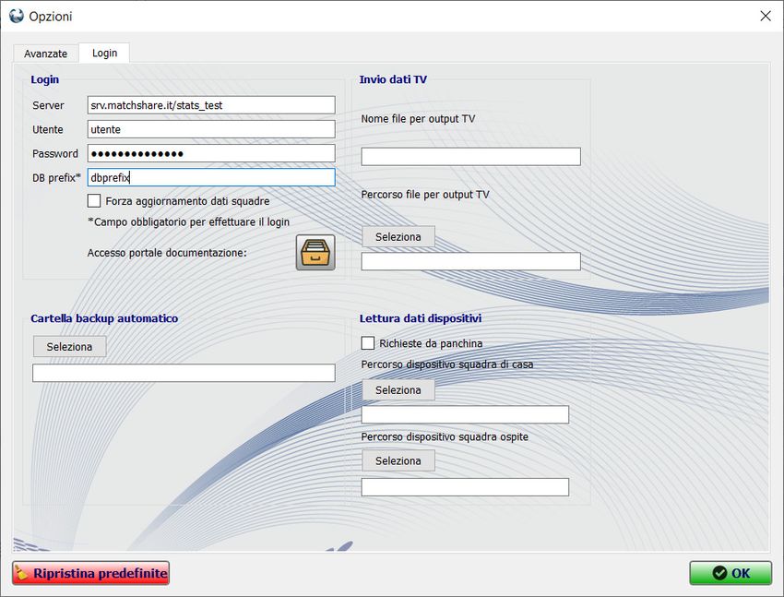Click the DB prefix text field
784x597 pixels.
click(x=211, y=177)
